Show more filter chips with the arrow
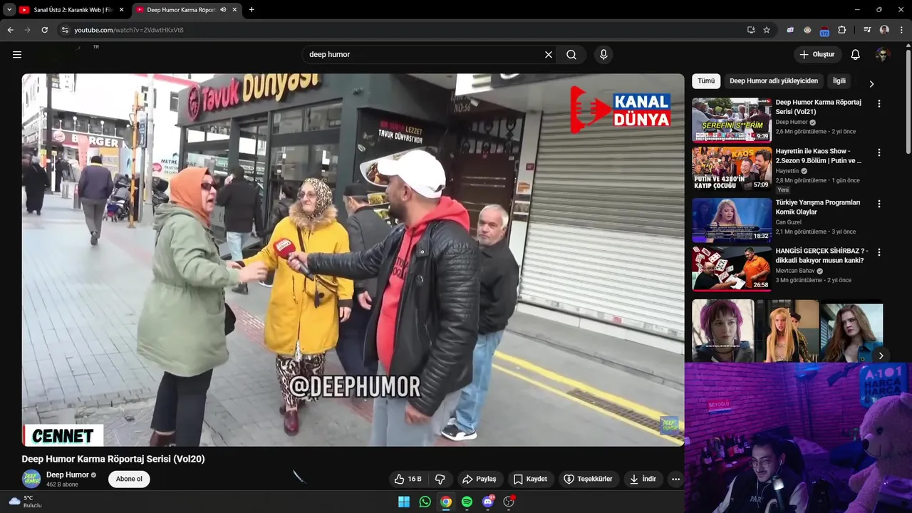Viewport: 912px width, 513px height. coord(871,83)
